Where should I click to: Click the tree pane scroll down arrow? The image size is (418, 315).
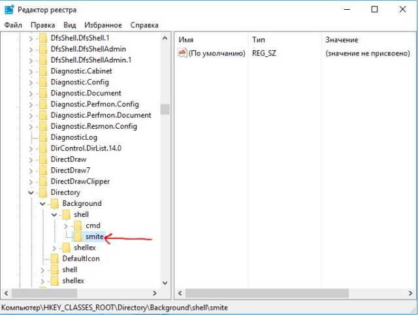pyautogui.click(x=165, y=283)
